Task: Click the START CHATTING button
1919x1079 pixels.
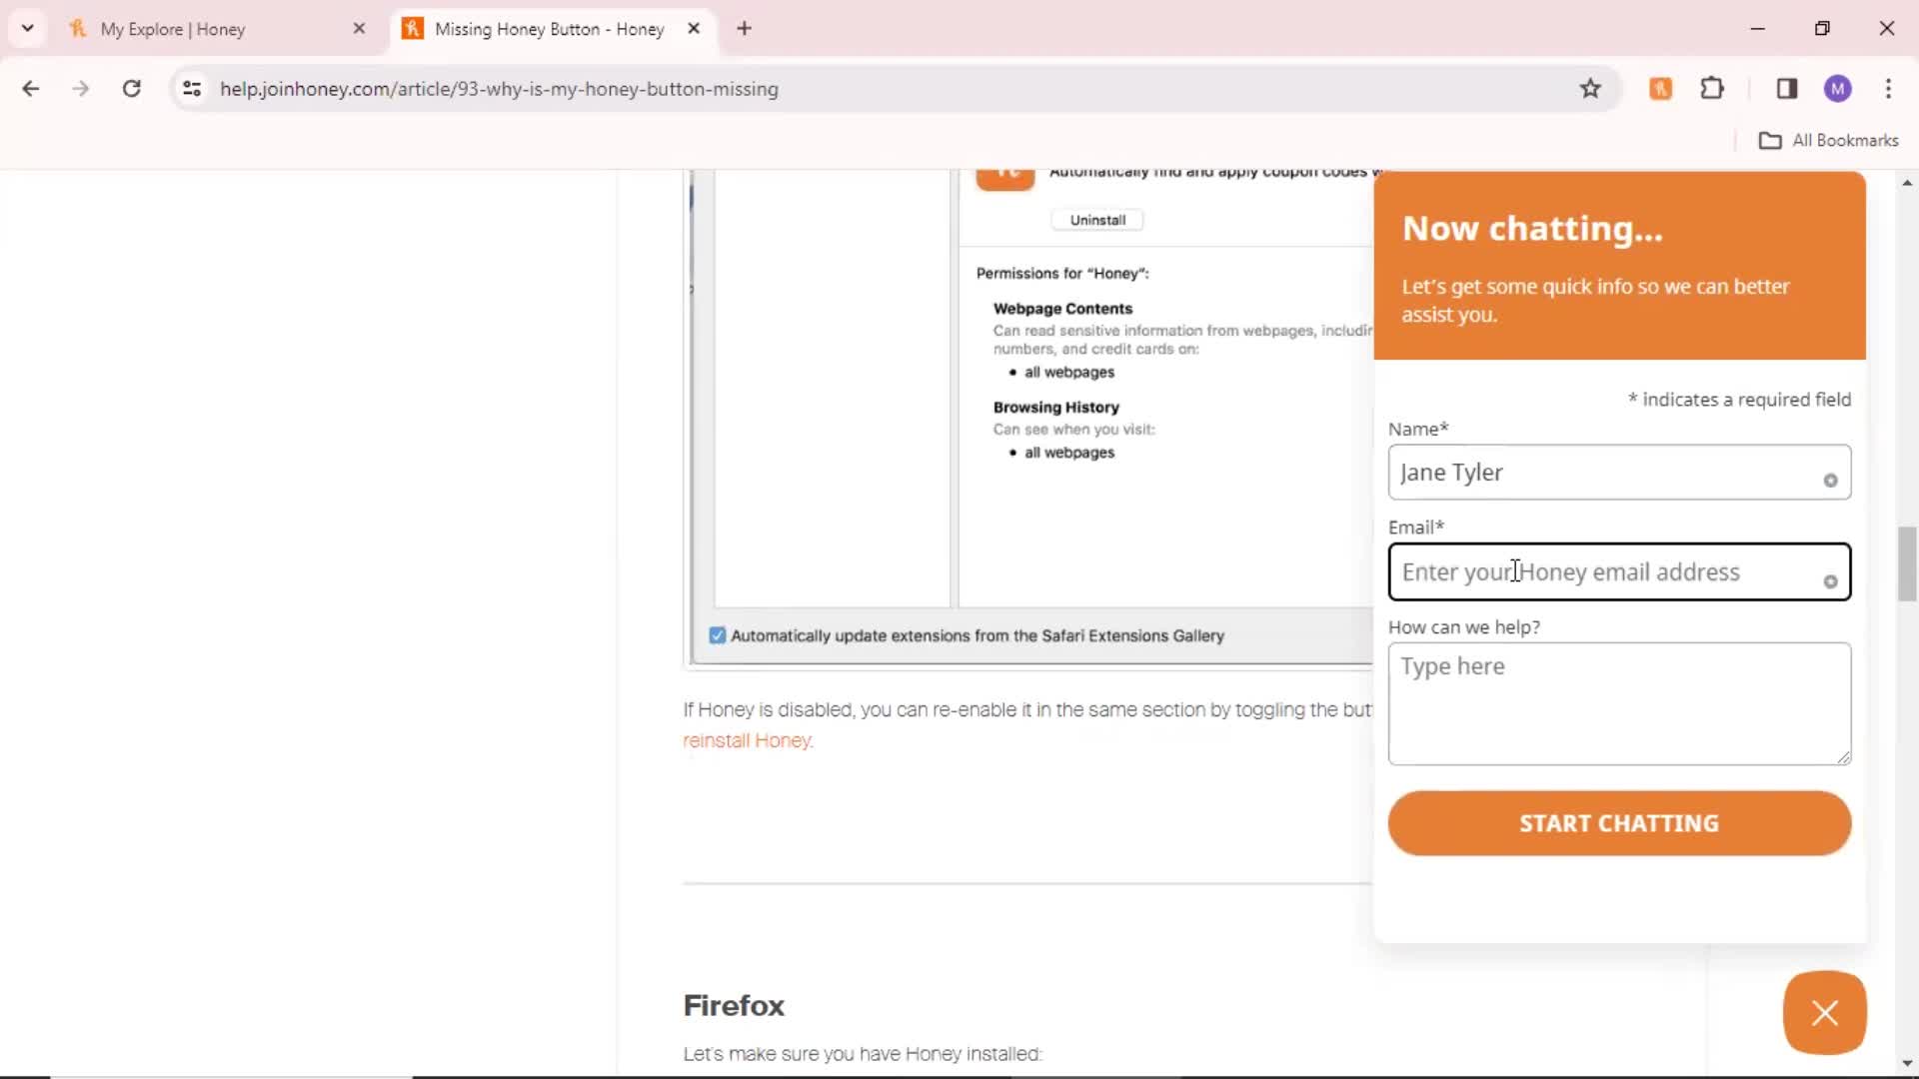Action: click(x=1620, y=822)
